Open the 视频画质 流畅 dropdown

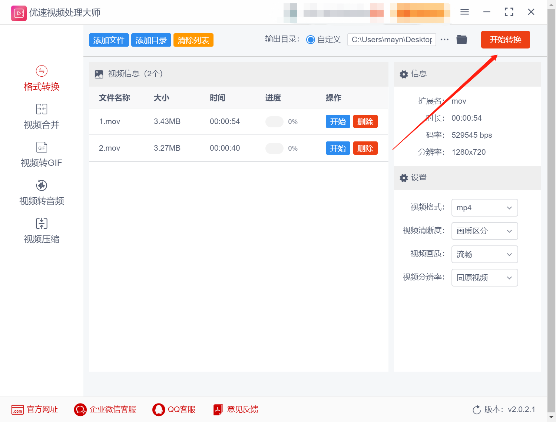(484, 254)
